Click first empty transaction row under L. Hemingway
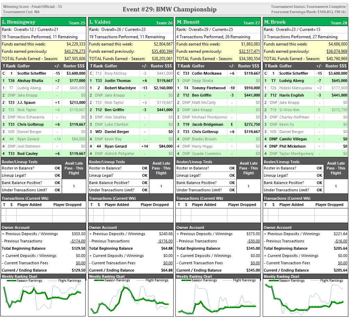 point(43,212)
